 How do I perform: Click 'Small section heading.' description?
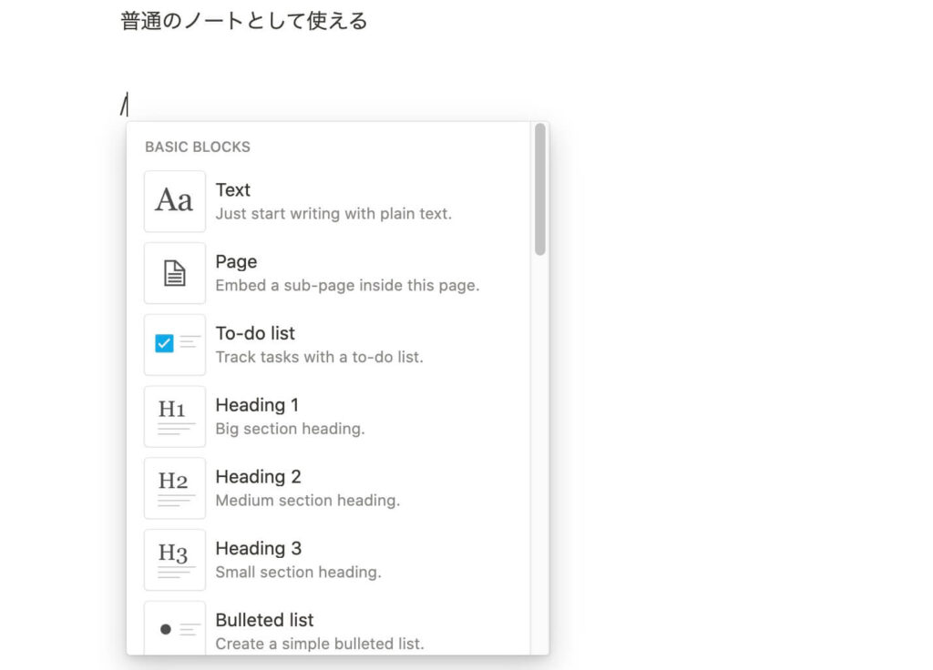(x=299, y=572)
